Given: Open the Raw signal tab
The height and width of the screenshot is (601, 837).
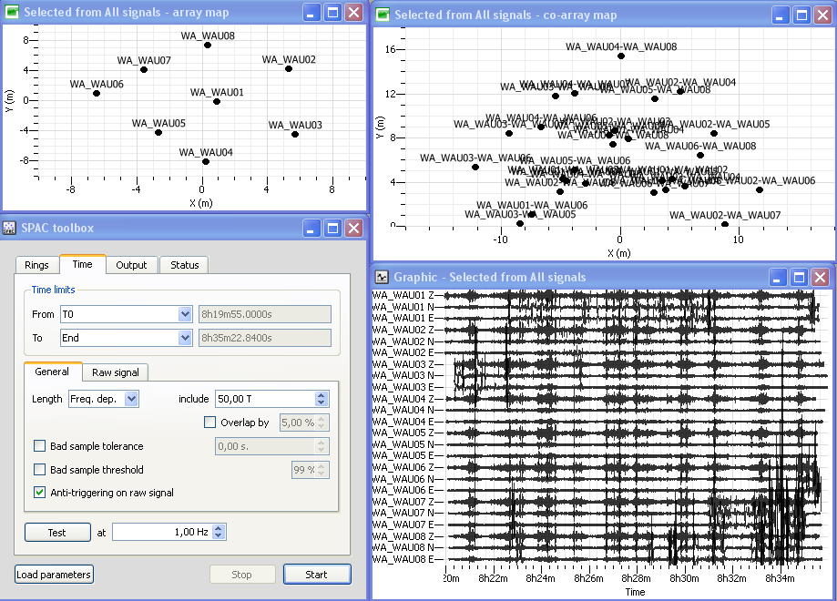Looking at the screenshot, I should tap(114, 372).
